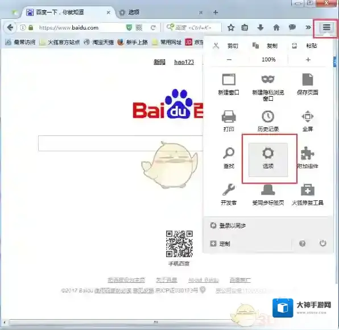Open the downloads arrow icon
339x330 pixels.
pyautogui.click(x=261, y=27)
